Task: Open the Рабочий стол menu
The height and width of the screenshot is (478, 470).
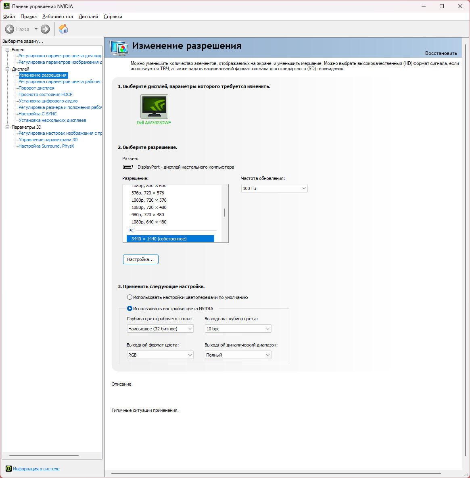Action: tap(58, 17)
